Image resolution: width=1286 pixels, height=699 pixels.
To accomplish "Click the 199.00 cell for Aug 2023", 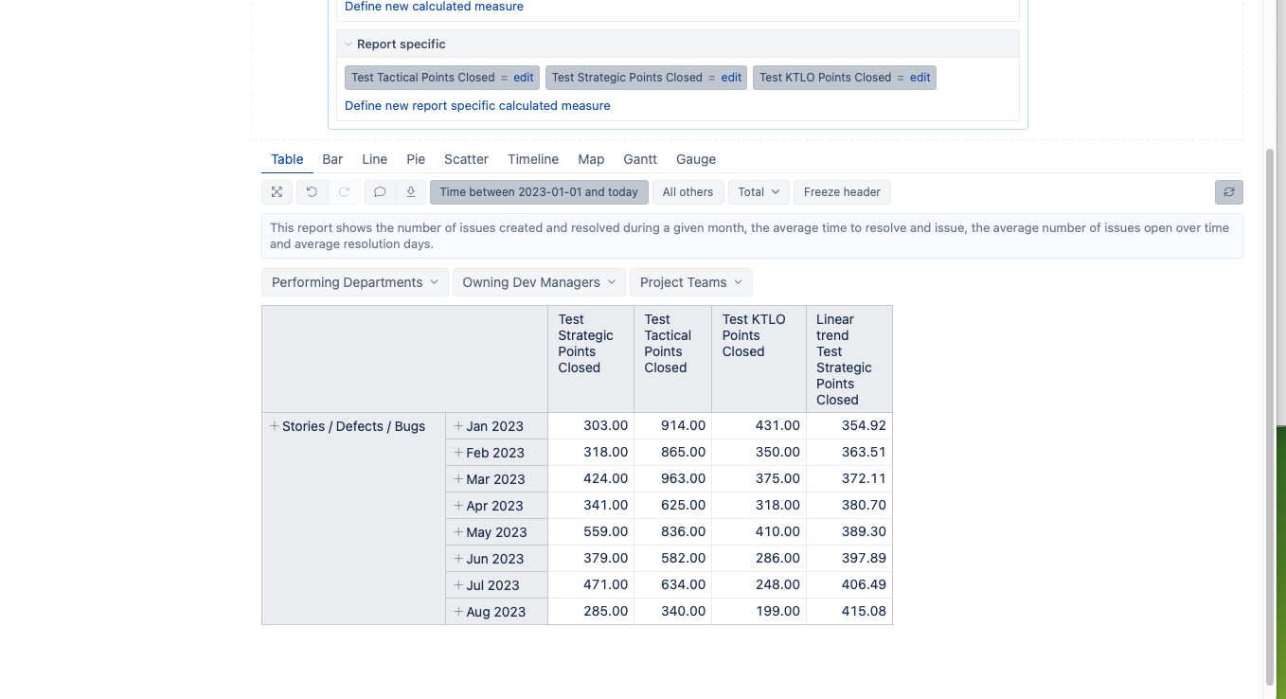I will (759, 612).
